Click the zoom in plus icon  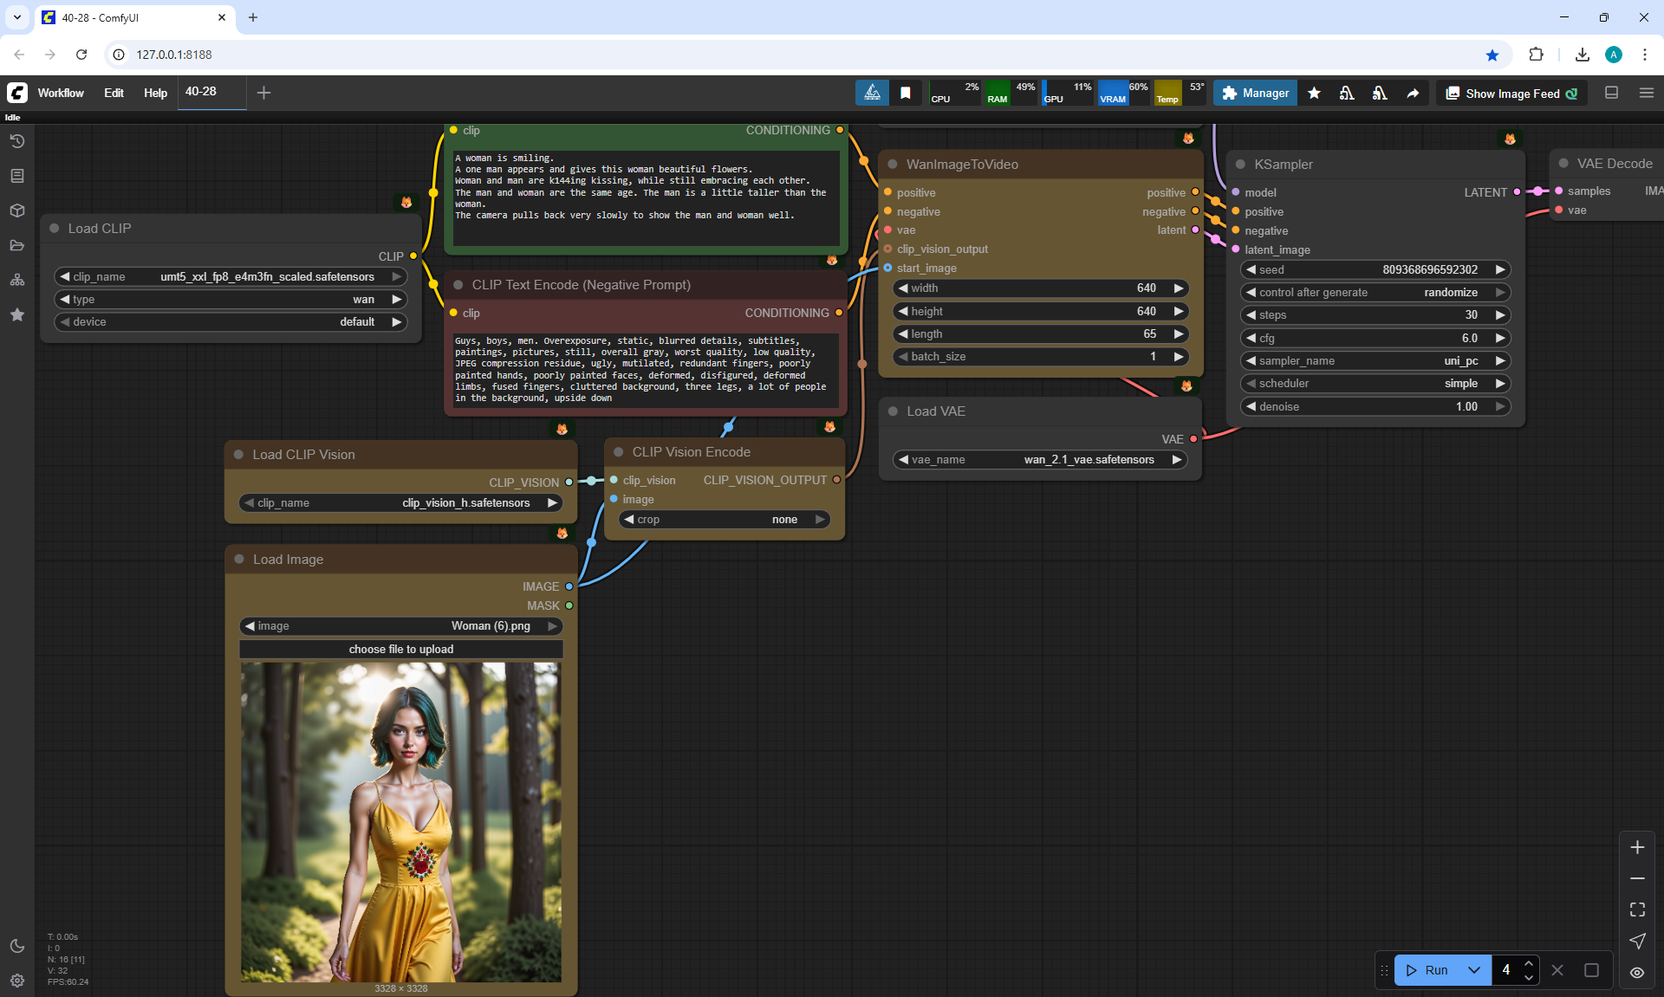pyautogui.click(x=1637, y=847)
